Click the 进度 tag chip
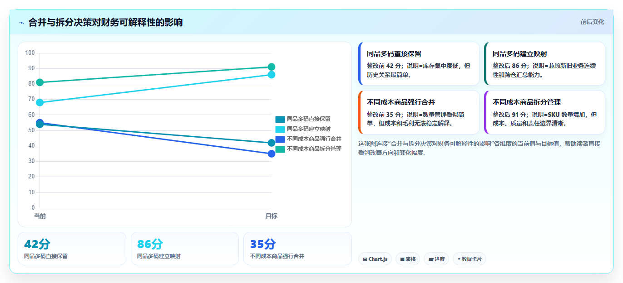Screen dimensions: 623x283 (436, 259)
